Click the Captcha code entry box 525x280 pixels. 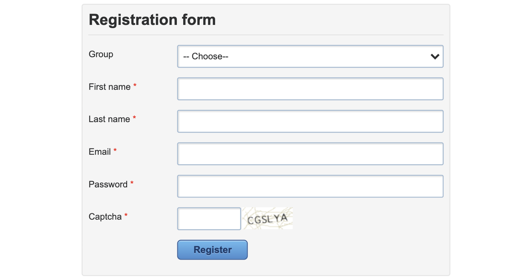pyautogui.click(x=209, y=219)
